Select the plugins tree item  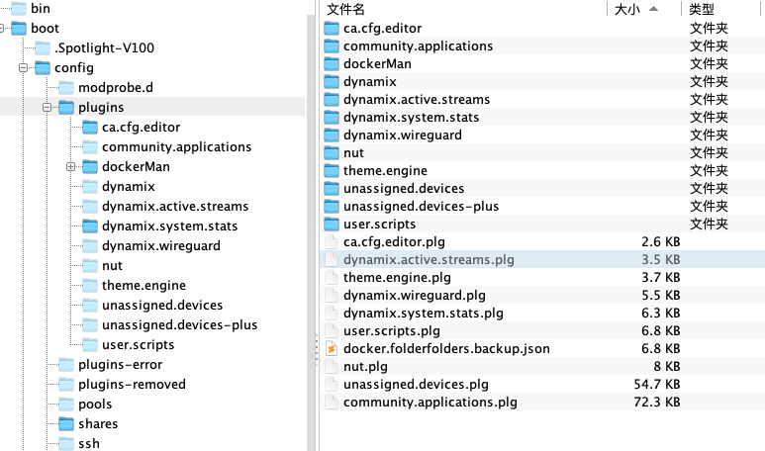pos(101,107)
